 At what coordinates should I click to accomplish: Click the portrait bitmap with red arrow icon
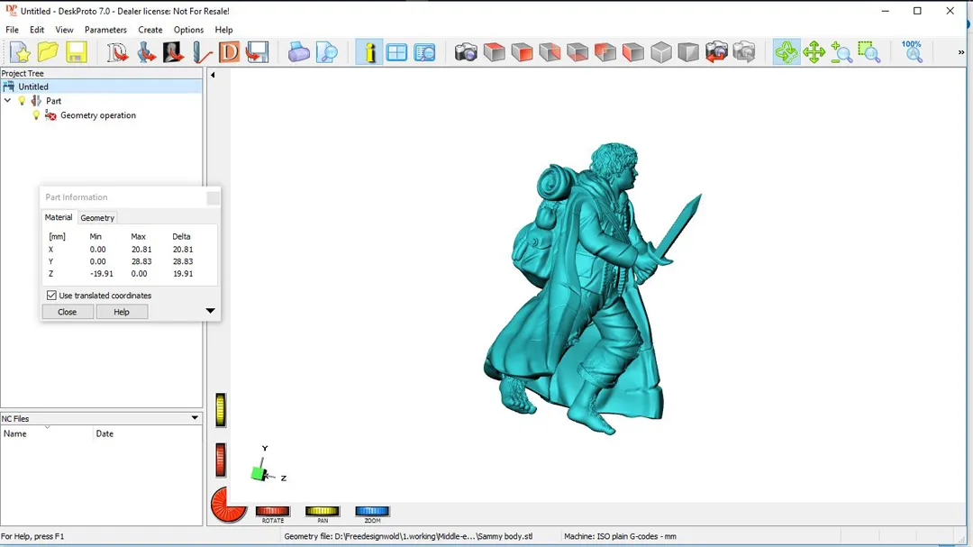[173, 52]
